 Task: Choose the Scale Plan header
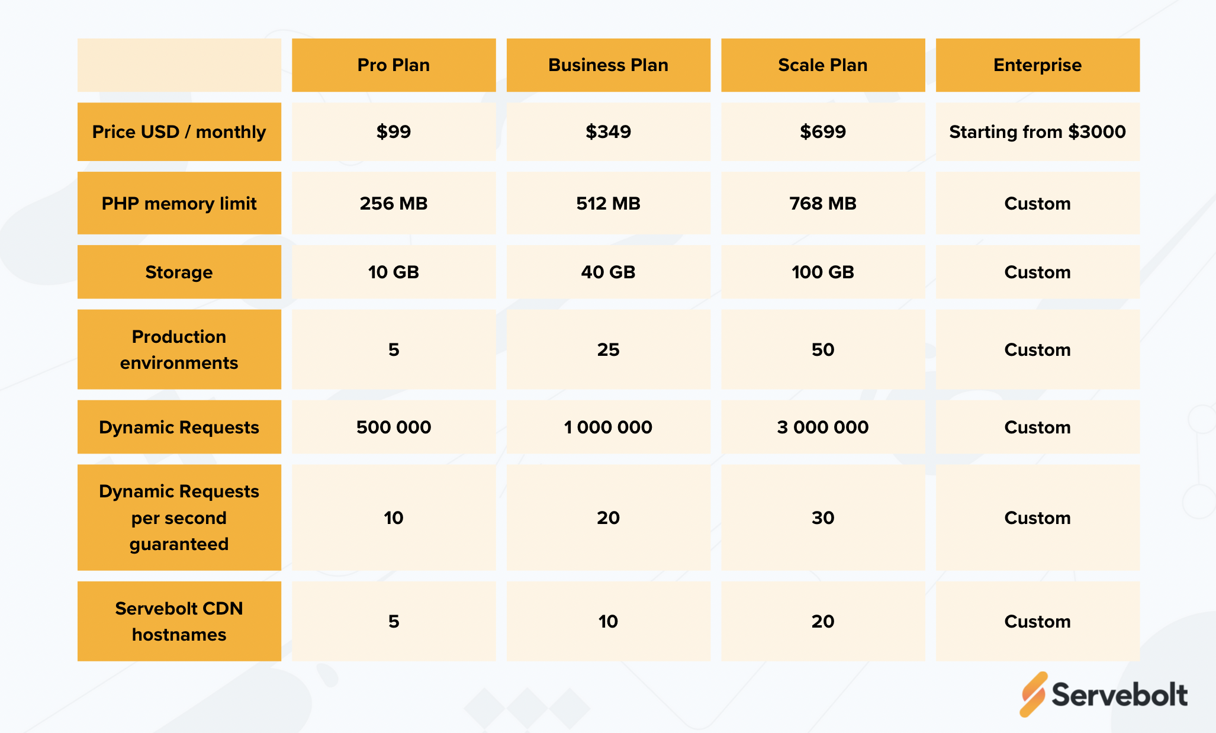tap(823, 65)
